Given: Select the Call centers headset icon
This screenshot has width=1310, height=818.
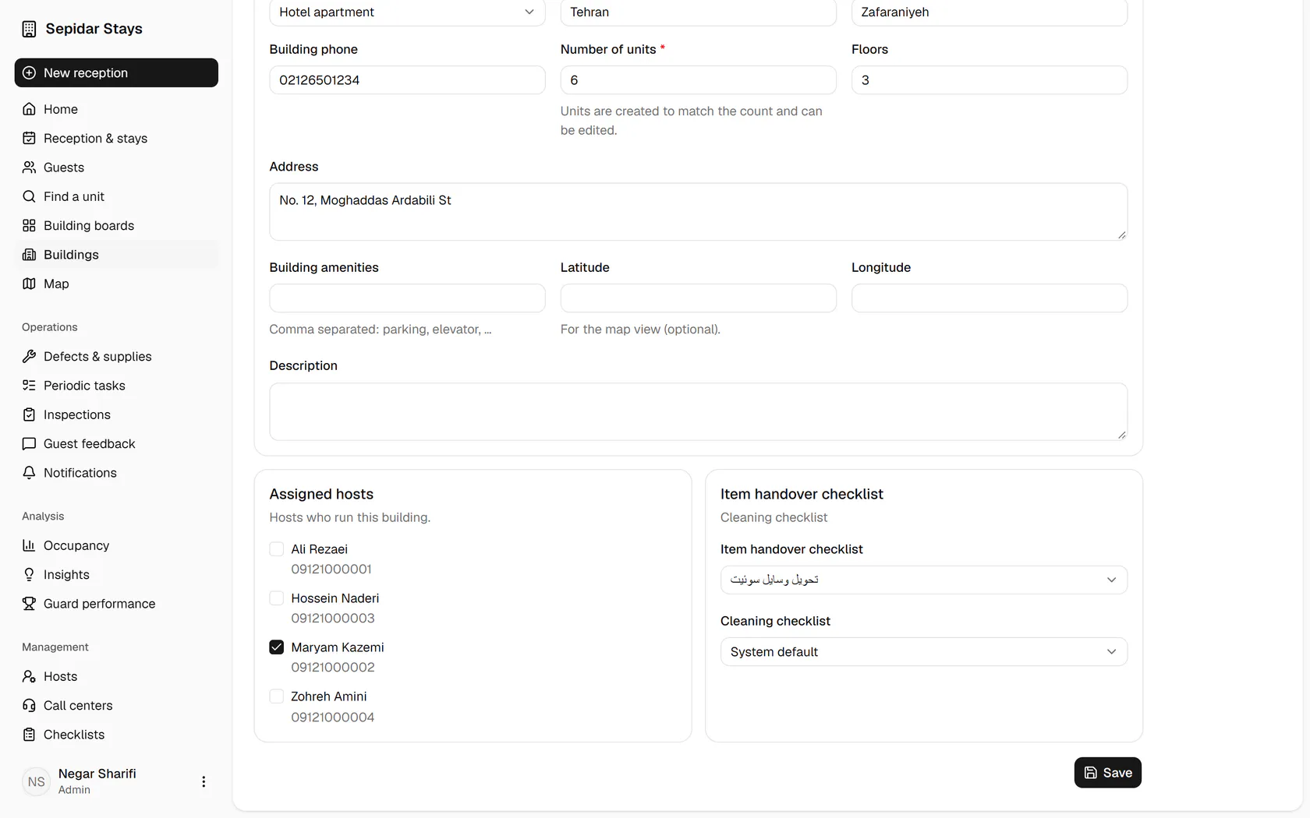Looking at the screenshot, I should pos(29,706).
